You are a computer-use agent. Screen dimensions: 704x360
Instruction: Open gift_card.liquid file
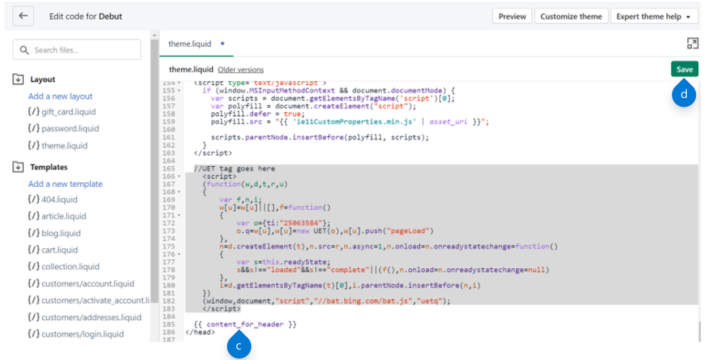(62, 112)
